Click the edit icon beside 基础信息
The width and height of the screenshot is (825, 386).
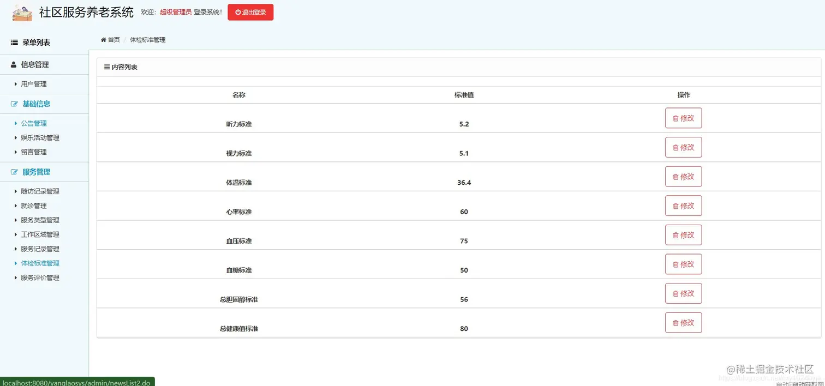click(15, 104)
